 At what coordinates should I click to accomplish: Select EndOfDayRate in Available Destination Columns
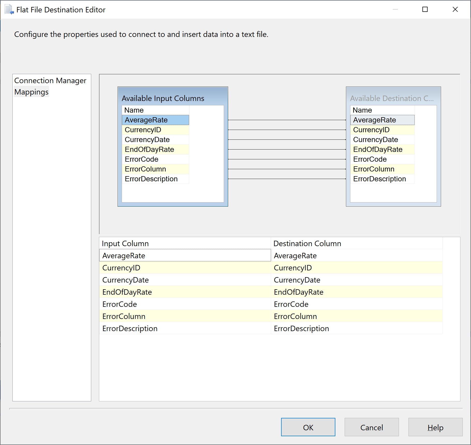pos(377,149)
